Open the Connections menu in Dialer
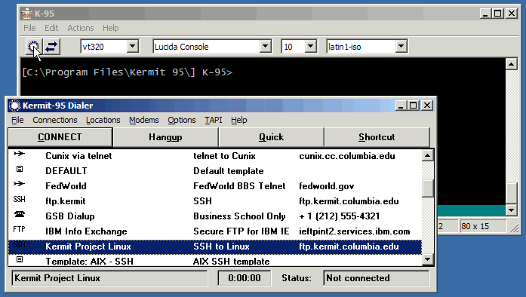526x297 pixels. (x=55, y=120)
